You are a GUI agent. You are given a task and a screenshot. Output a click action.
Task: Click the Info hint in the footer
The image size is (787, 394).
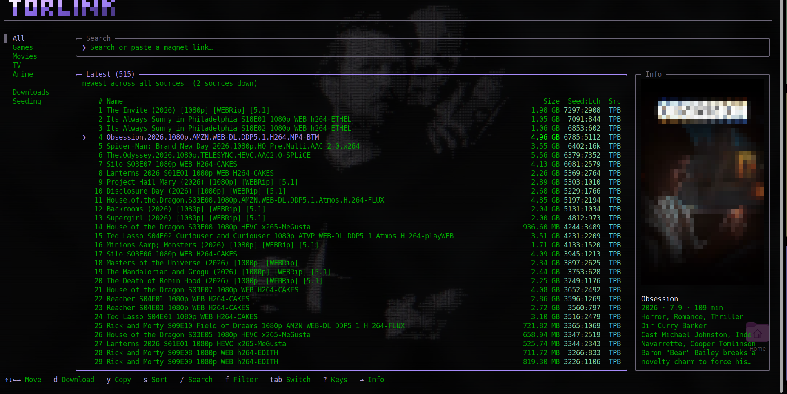372,380
